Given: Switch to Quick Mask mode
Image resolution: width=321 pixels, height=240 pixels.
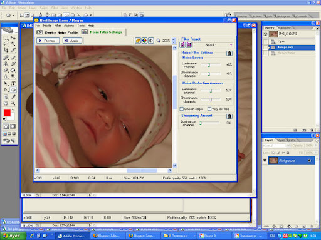Looking at the screenshot, I should [13, 126].
